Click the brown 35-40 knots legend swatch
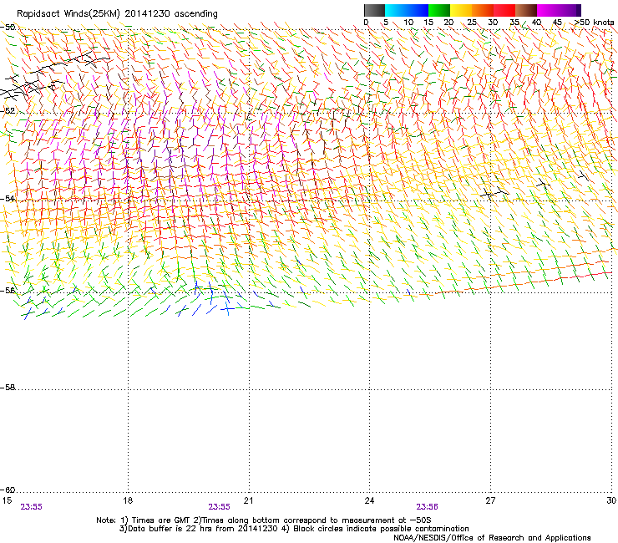618x543 pixels. [526, 10]
